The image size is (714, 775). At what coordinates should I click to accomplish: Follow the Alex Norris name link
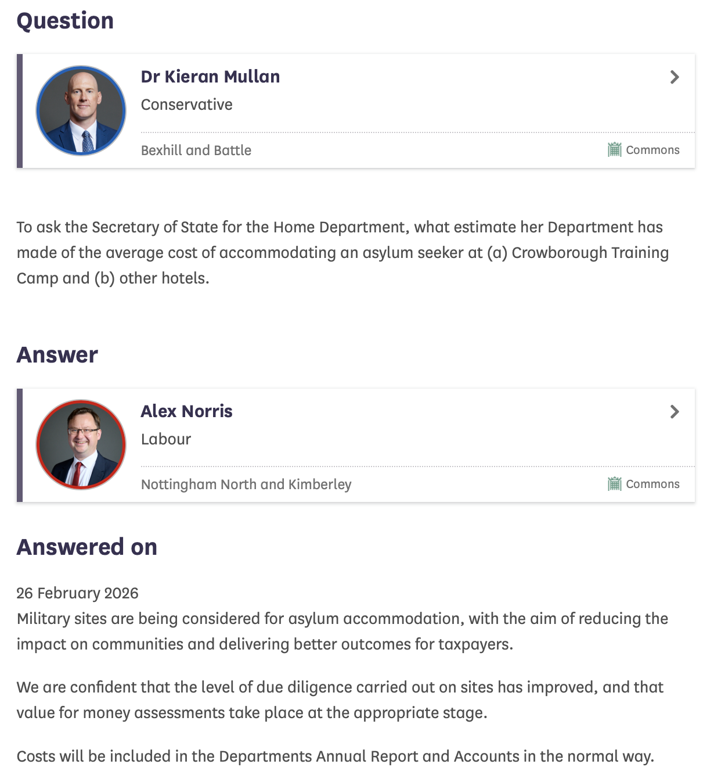point(186,411)
